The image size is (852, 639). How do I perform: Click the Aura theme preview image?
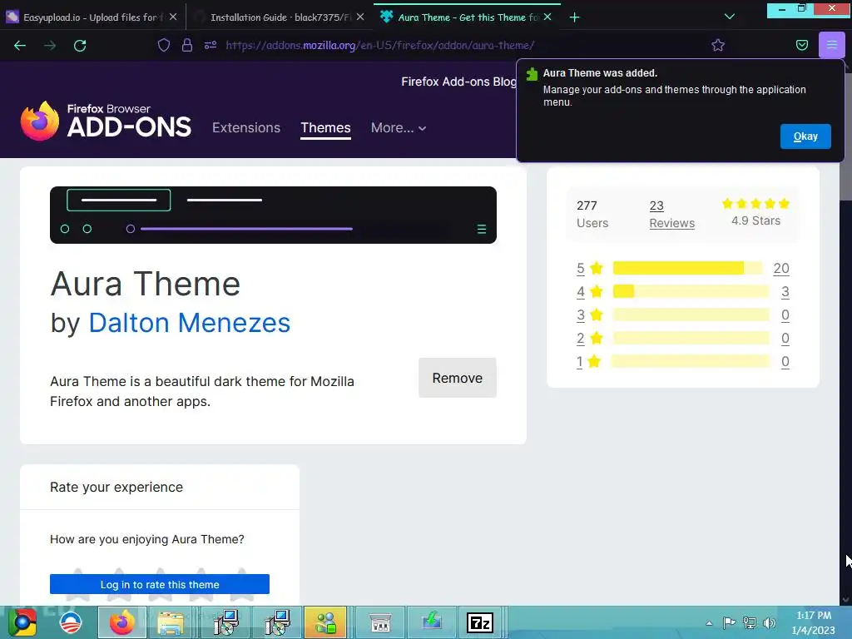(273, 215)
